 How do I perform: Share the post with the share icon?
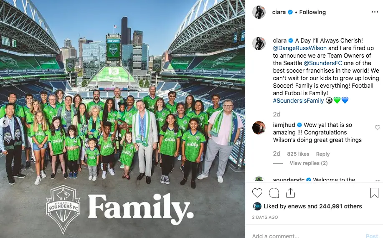point(290,193)
